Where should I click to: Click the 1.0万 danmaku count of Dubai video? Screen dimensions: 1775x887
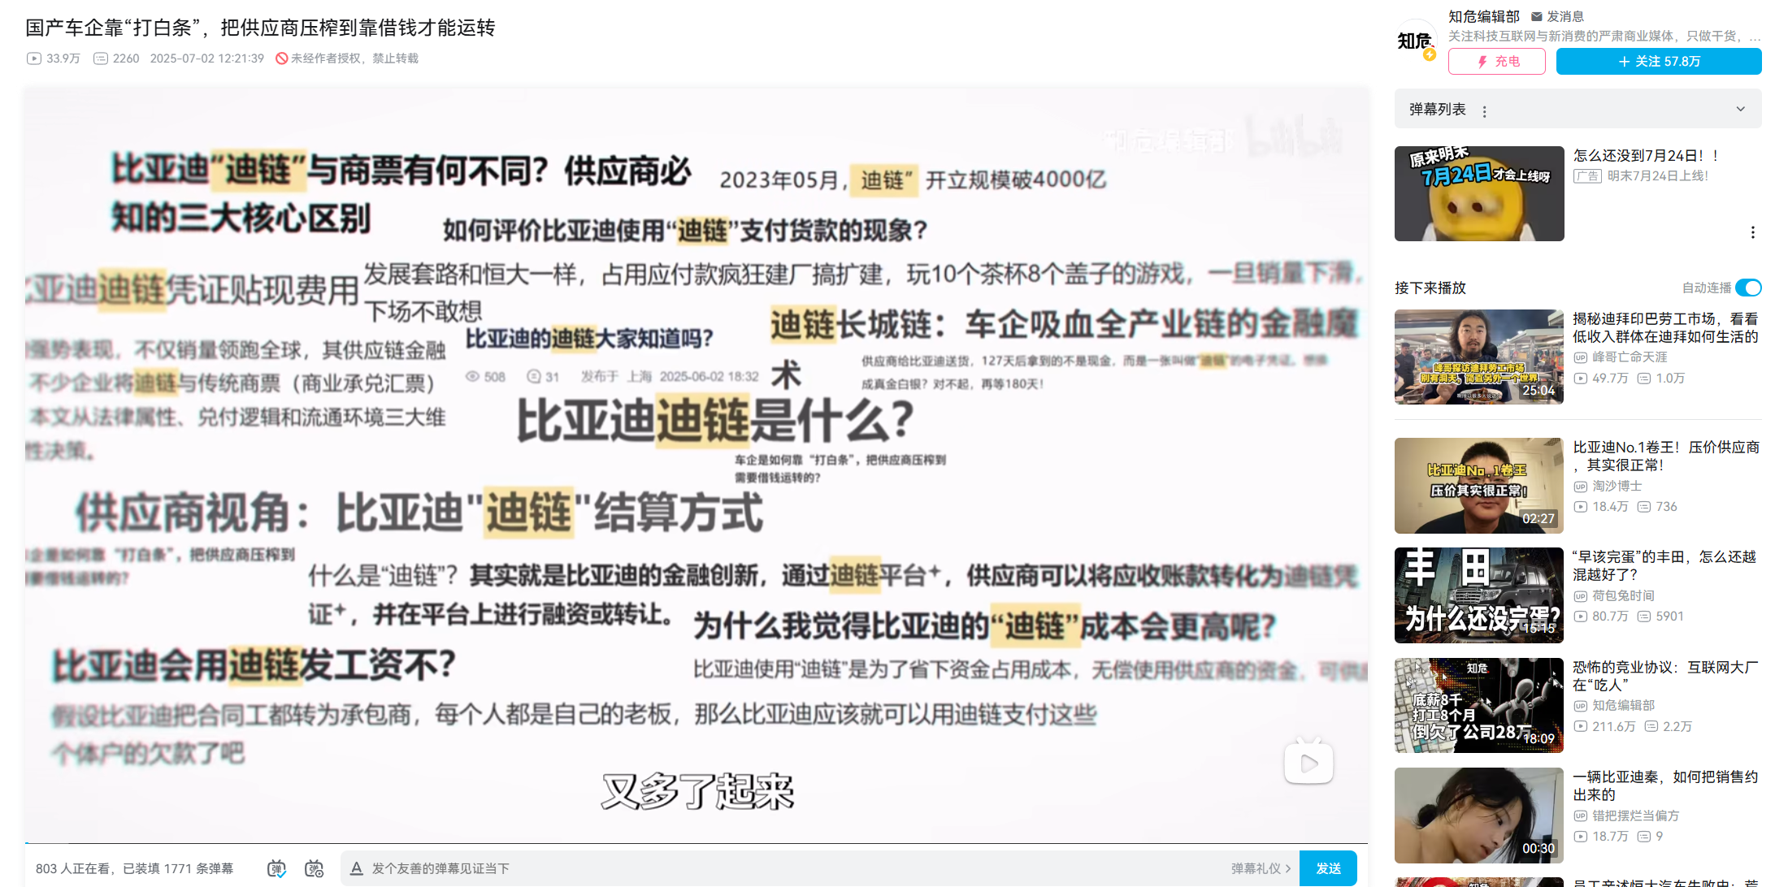(x=1661, y=379)
